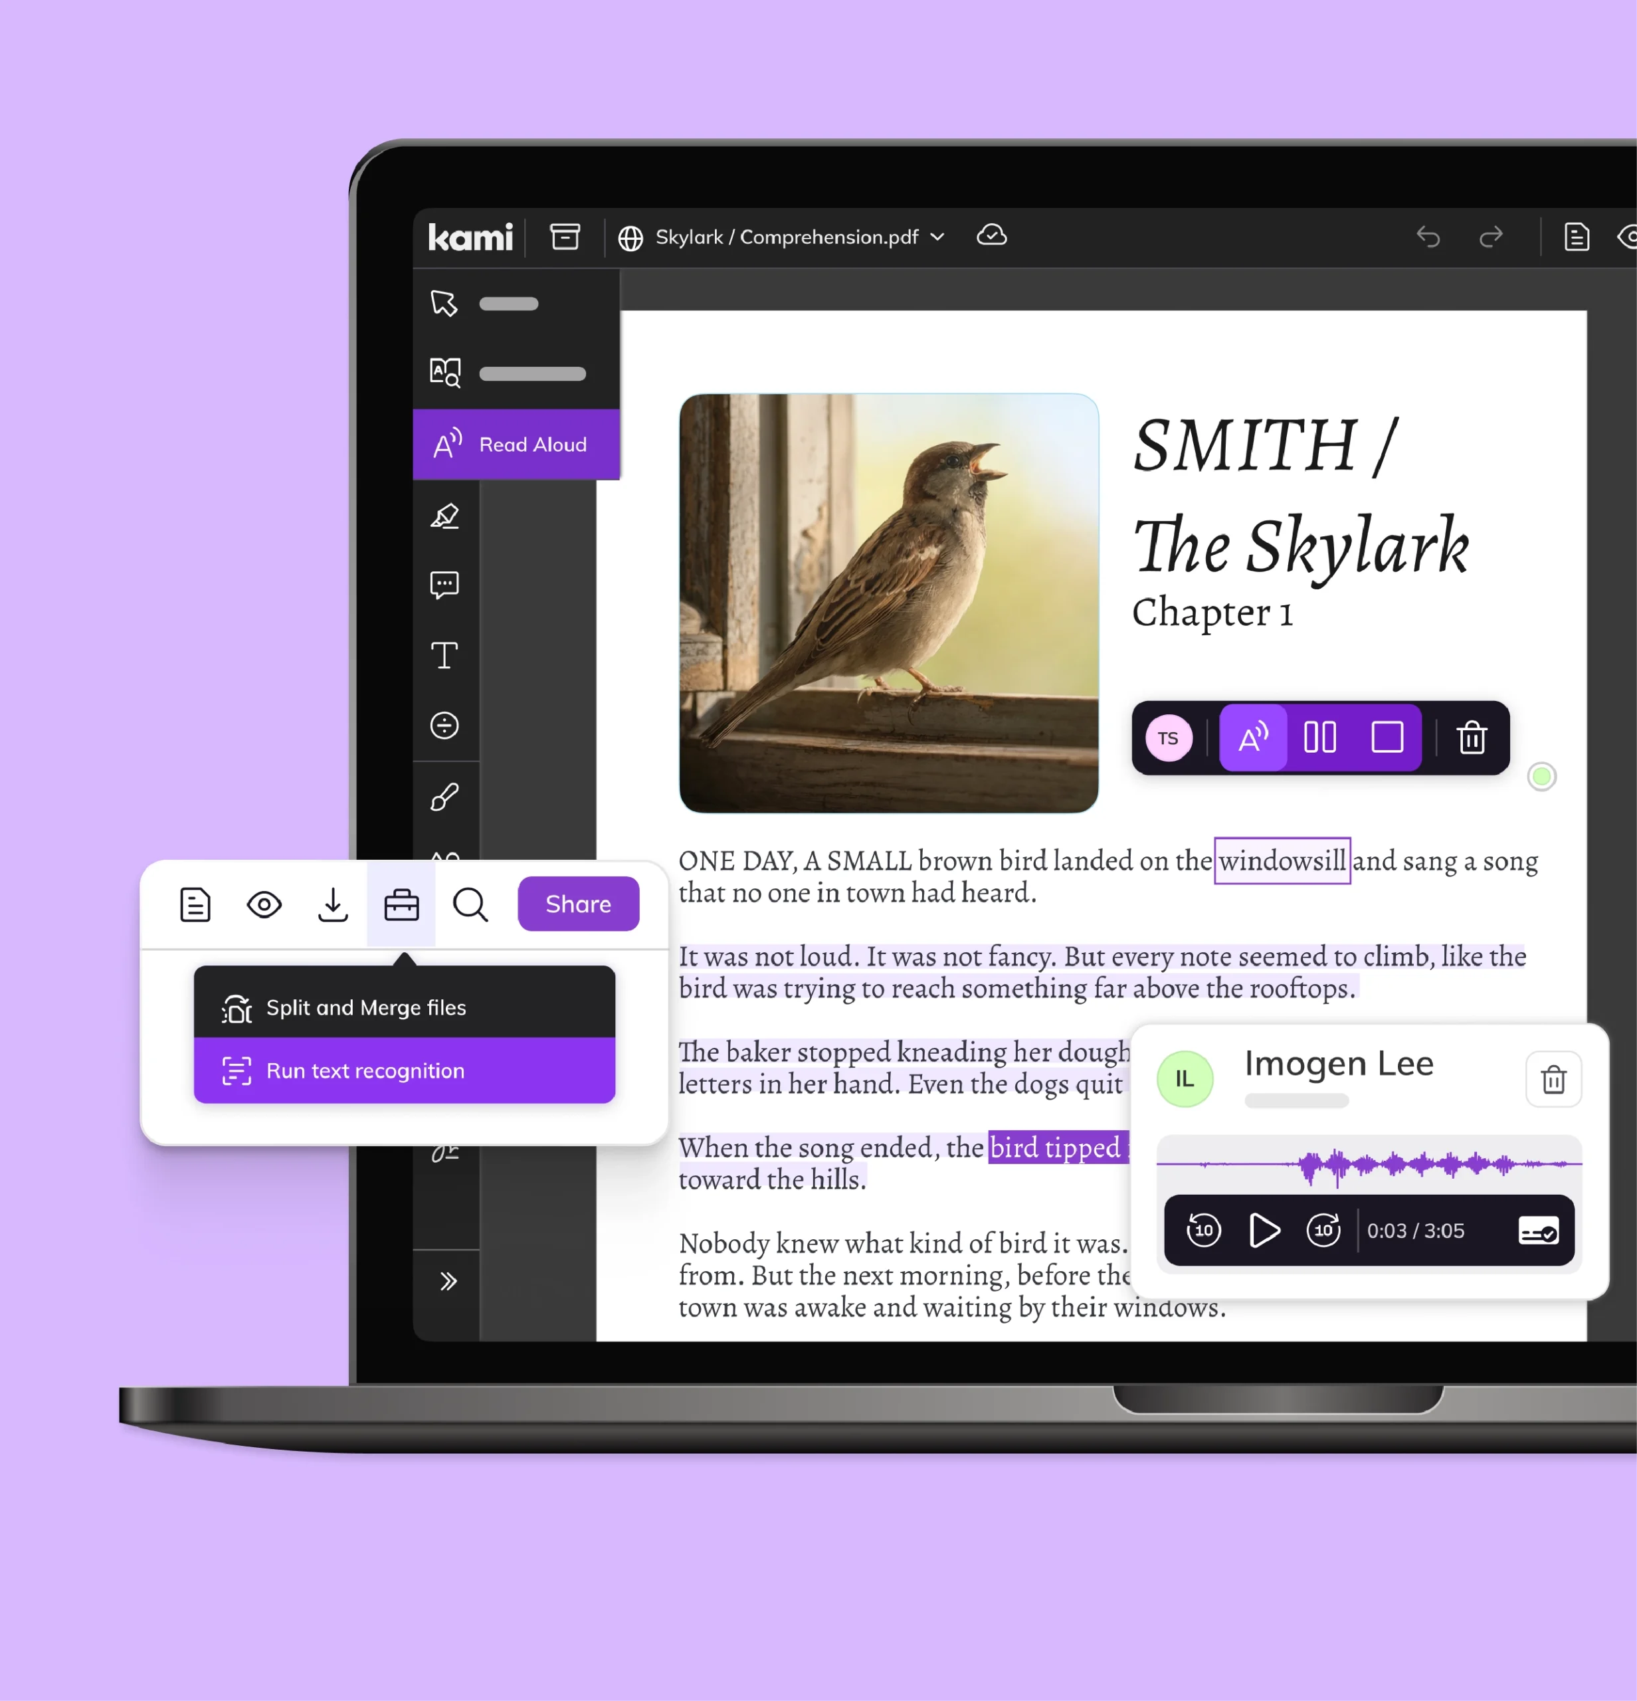The height and width of the screenshot is (1701, 1637).
Task: Click the TS user avatar in floating toolbar
Action: pyautogui.click(x=1169, y=738)
